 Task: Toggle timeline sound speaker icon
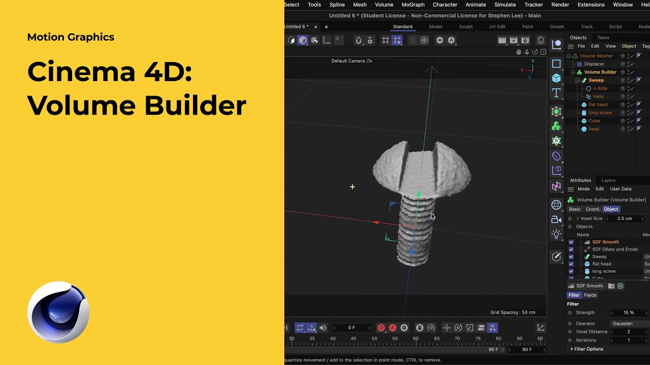click(x=323, y=328)
